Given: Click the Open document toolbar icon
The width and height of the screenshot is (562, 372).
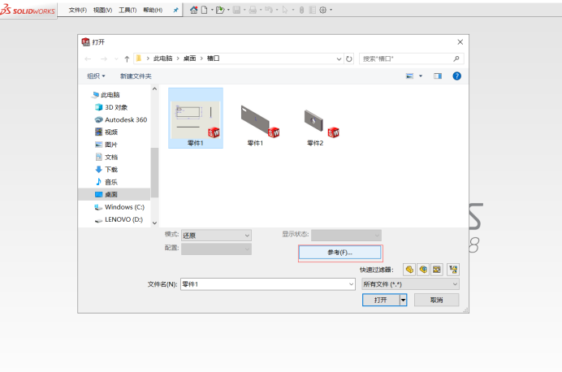Looking at the screenshot, I should 220,10.
